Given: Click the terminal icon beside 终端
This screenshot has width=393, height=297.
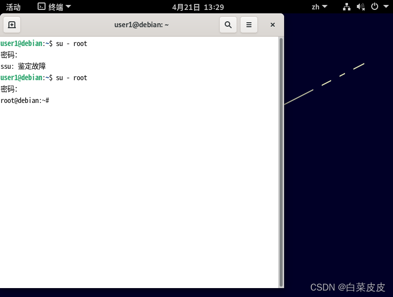Looking at the screenshot, I should coord(42,6).
